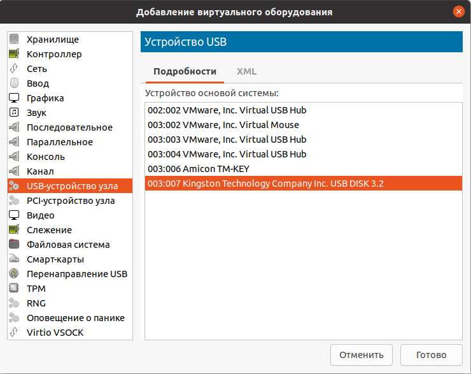Image resolution: width=471 pixels, height=374 pixels.
Task: Select 002:002 VMware Virtual USB Hub
Action: pyautogui.click(x=304, y=110)
